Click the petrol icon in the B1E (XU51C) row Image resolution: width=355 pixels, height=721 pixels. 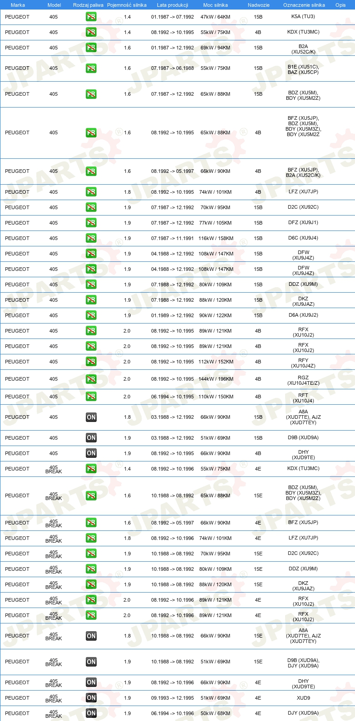coord(91,68)
